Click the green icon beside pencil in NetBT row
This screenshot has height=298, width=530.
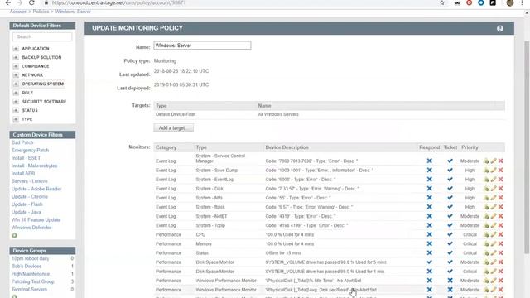tap(486, 216)
